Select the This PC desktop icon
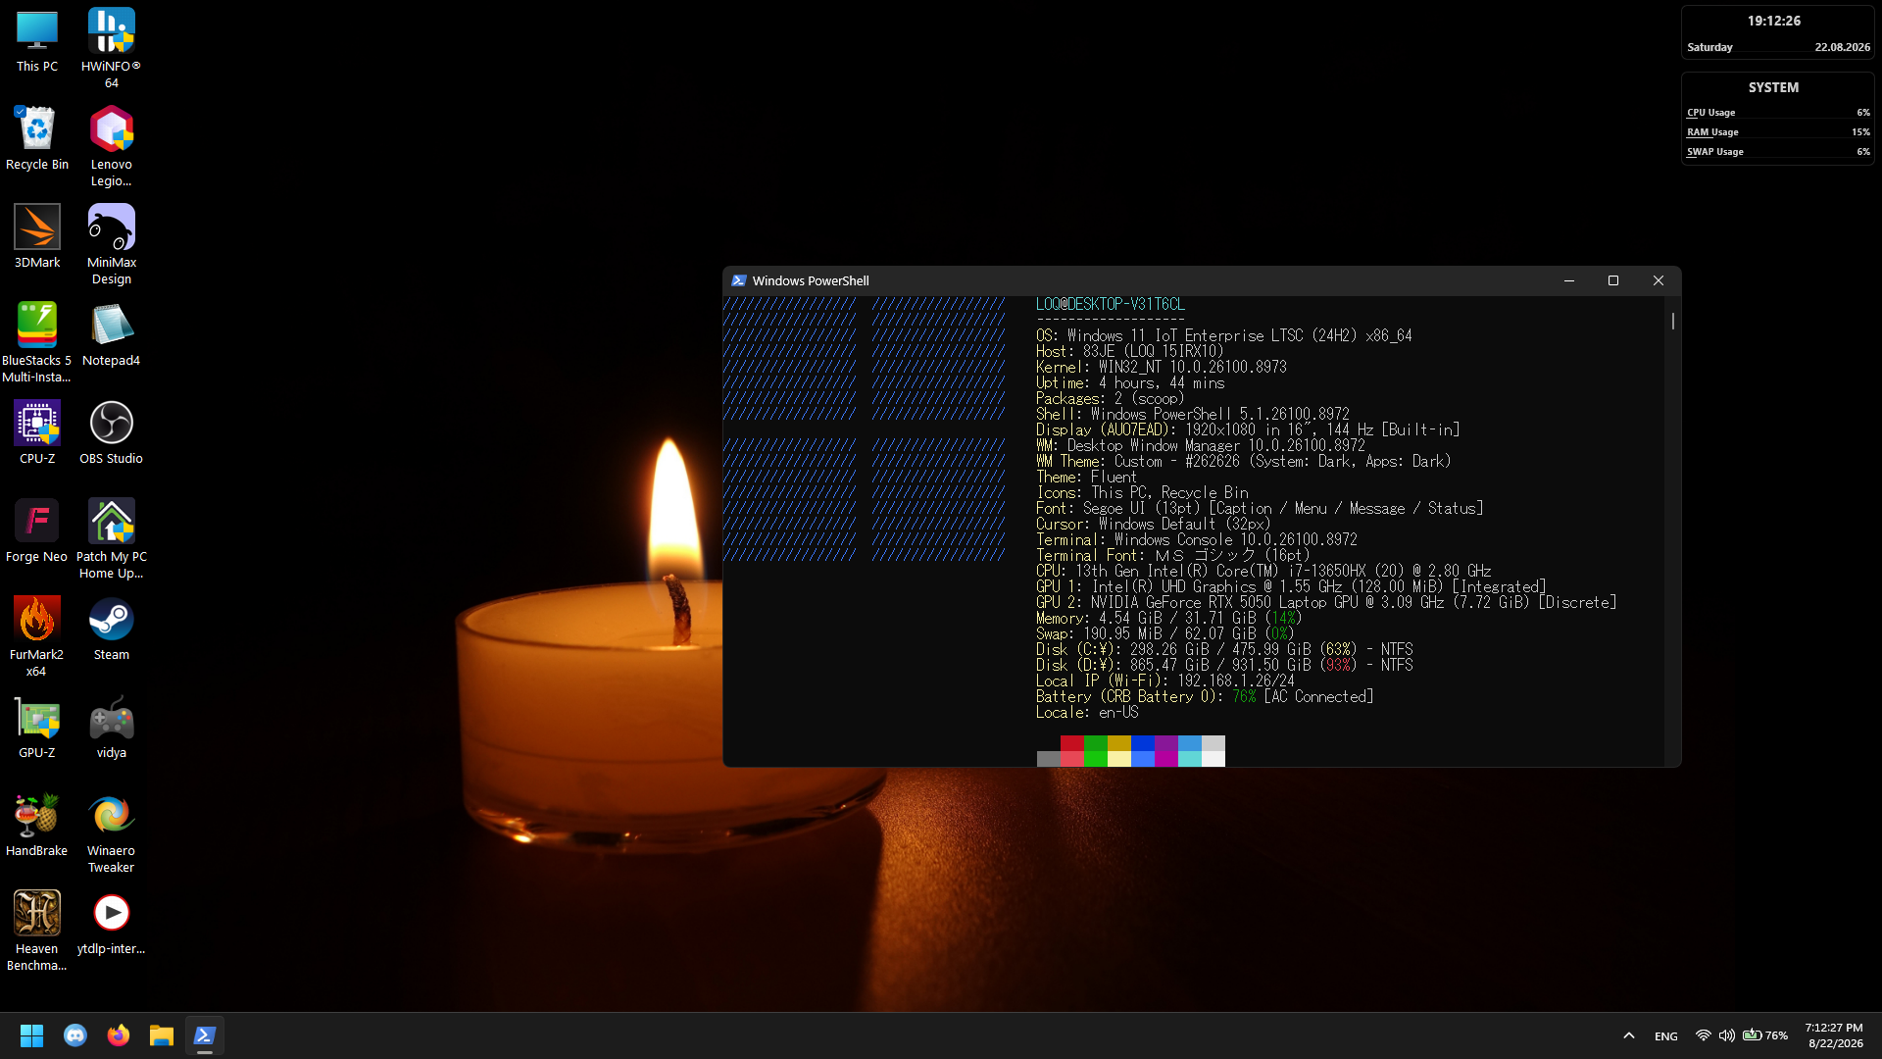Viewport: 1882px width, 1059px height. 37,41
